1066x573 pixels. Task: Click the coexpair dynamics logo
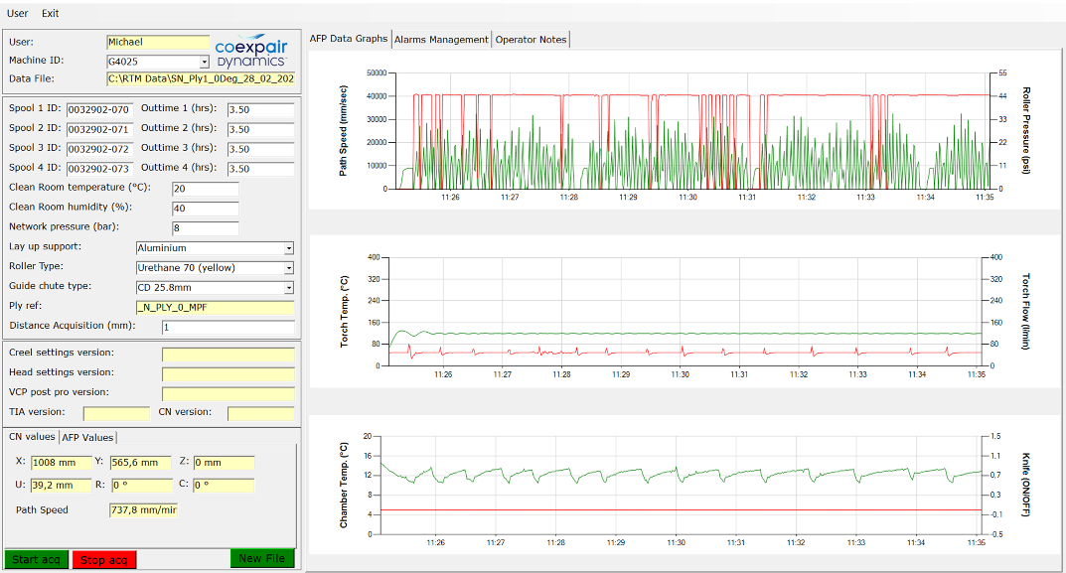pyautogui.click(x=251, y=52)
